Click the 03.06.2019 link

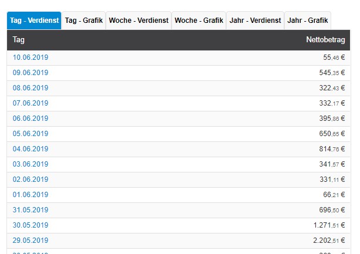coord(31,164)
